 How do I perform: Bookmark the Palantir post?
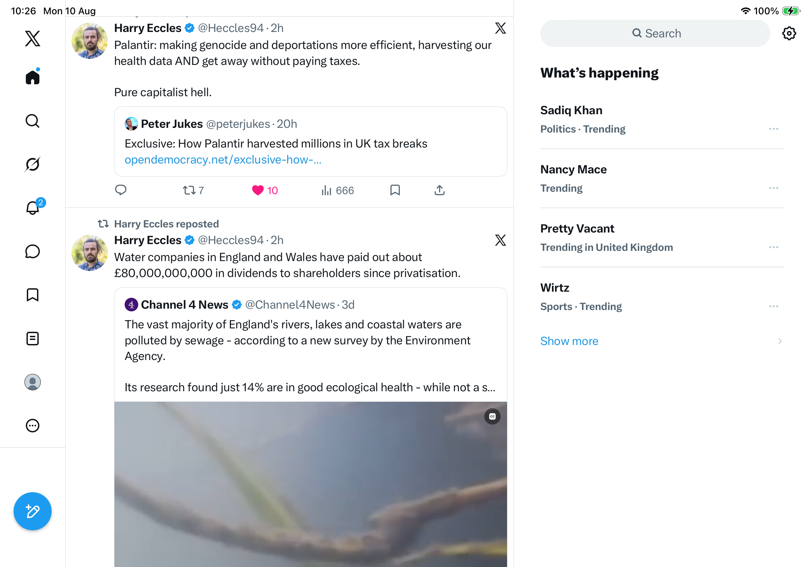tap(395, 190)
